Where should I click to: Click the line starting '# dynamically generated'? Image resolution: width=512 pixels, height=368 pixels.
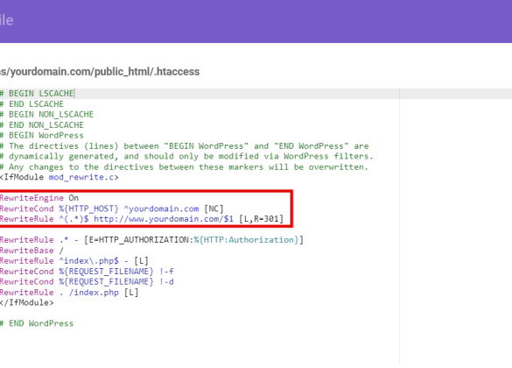tap(186, 156)
